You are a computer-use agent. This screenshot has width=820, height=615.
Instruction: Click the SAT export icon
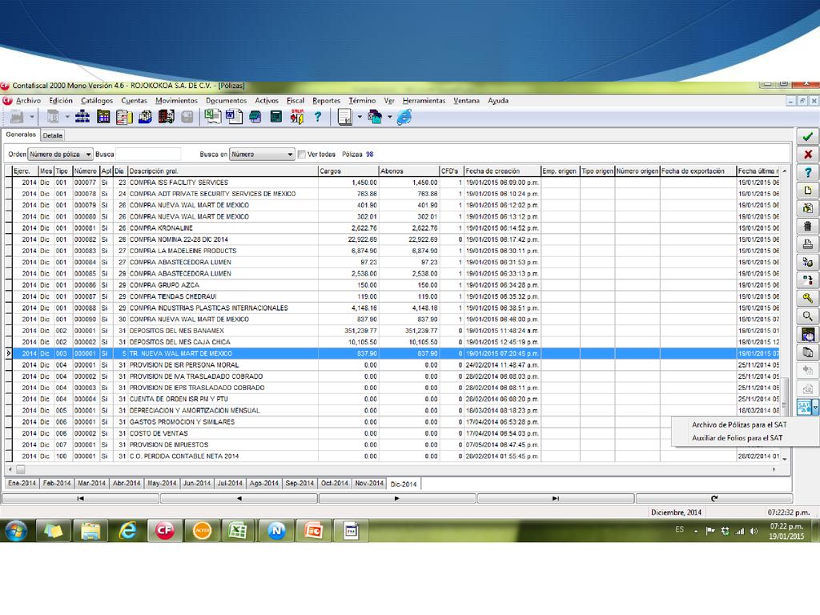click(x=804, y=407)
